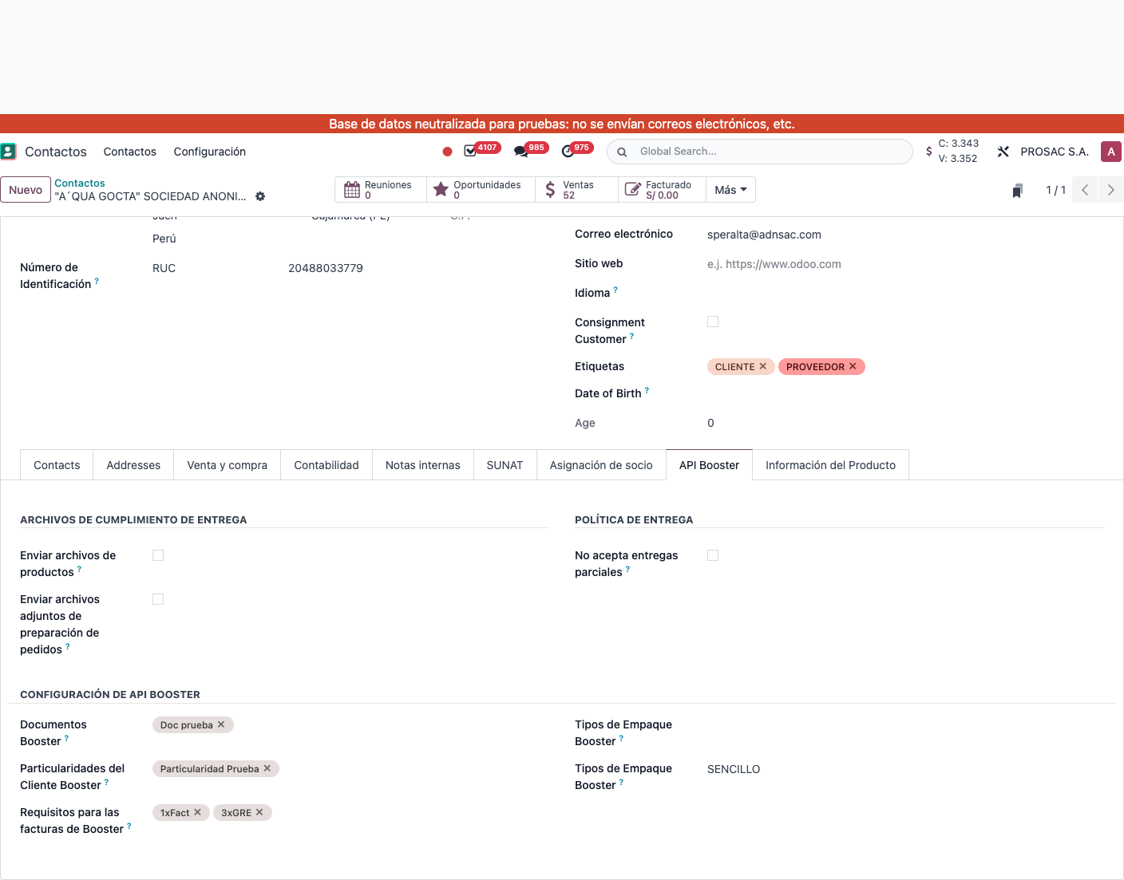Go to previous record arrow
Viewport: 1124px width, 880px height.
[x=1085, y=190]
